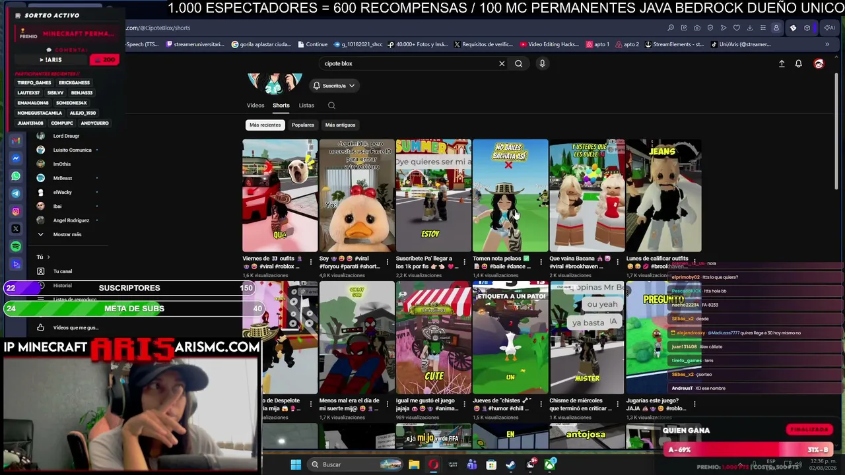Screen dimensions: 845x475
Task: Play the 'JEANS' short thumbnail
Action: tap(663, 195)
